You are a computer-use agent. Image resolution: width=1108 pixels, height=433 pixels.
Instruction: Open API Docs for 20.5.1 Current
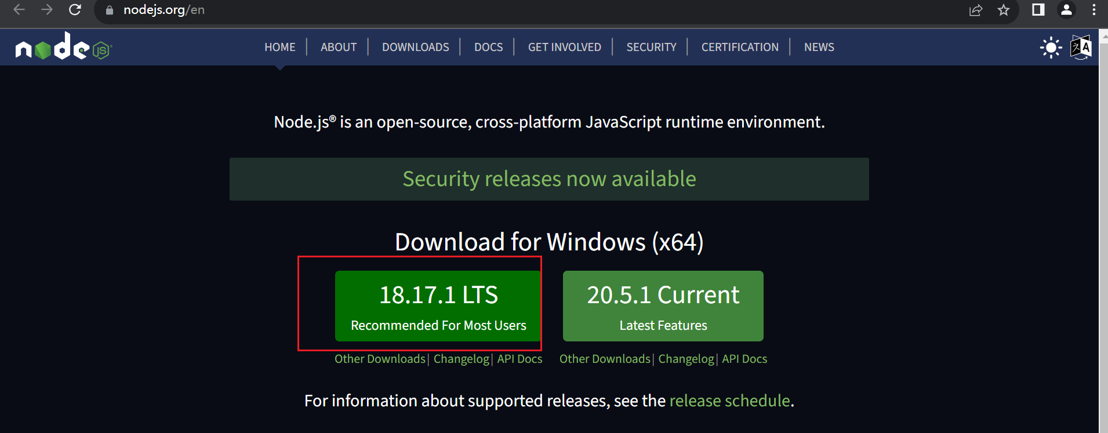(744, 359)
